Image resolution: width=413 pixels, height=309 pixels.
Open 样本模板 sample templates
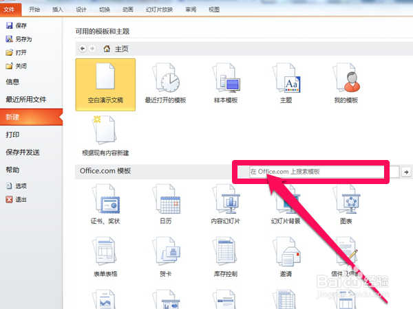[x=226, y=84]
